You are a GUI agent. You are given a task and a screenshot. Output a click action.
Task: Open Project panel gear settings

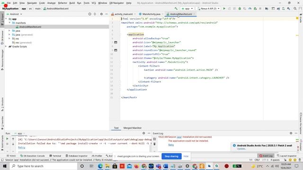(101, 14)
